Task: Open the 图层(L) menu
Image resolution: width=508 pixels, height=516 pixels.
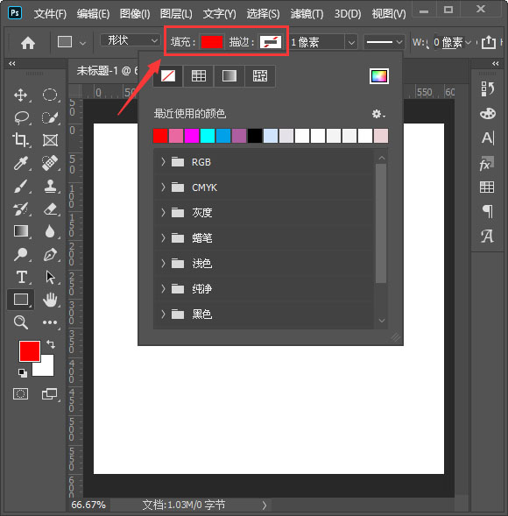Action: (x=176, y=14)
